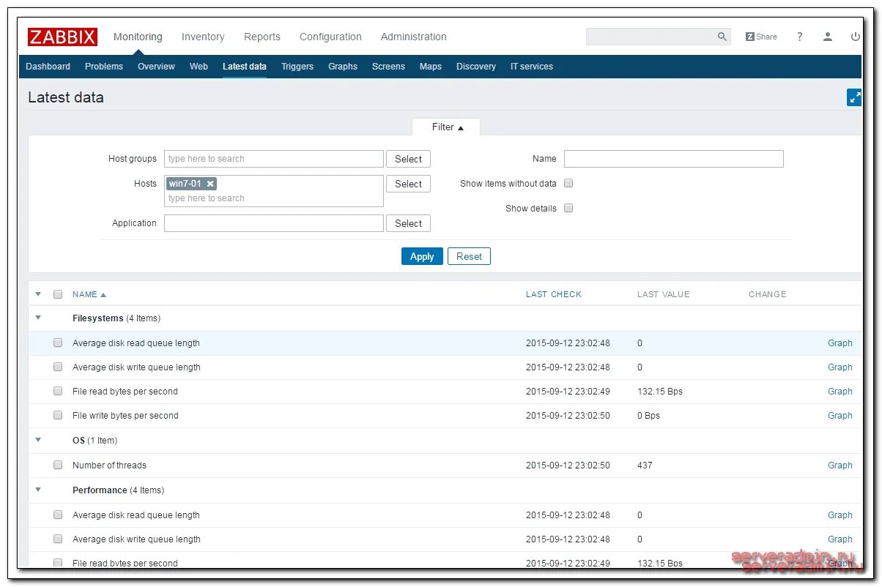This screenshot has height=587, width=882.
Task: Enable Show items without data
Action: click(x=568, y=183)
